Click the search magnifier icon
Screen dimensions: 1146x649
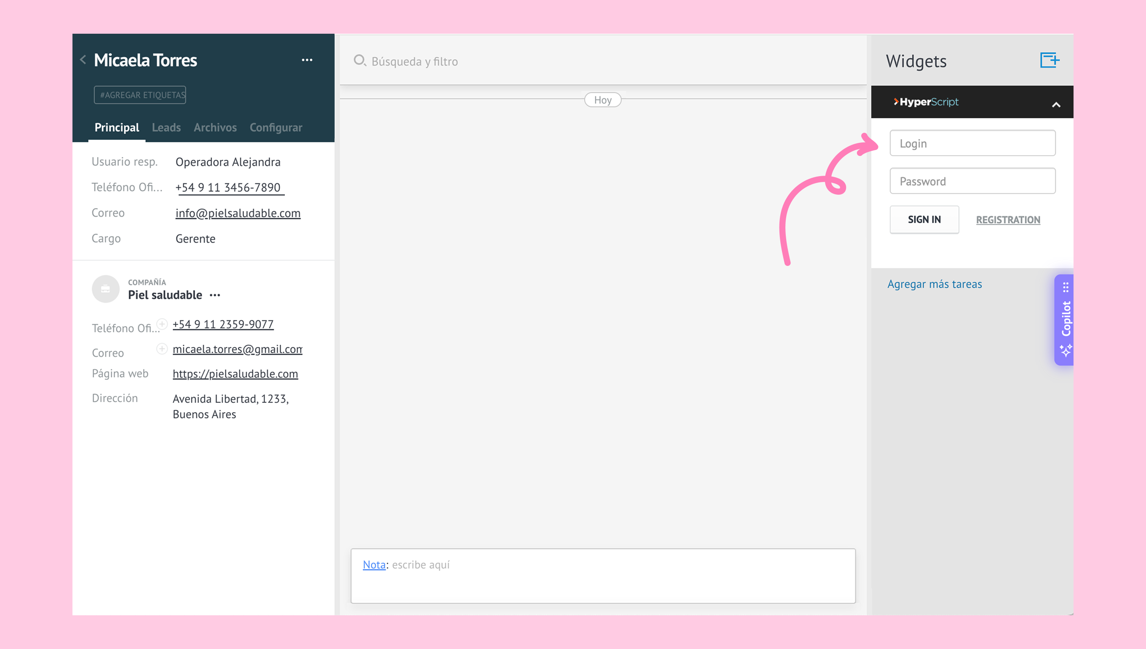359,60
